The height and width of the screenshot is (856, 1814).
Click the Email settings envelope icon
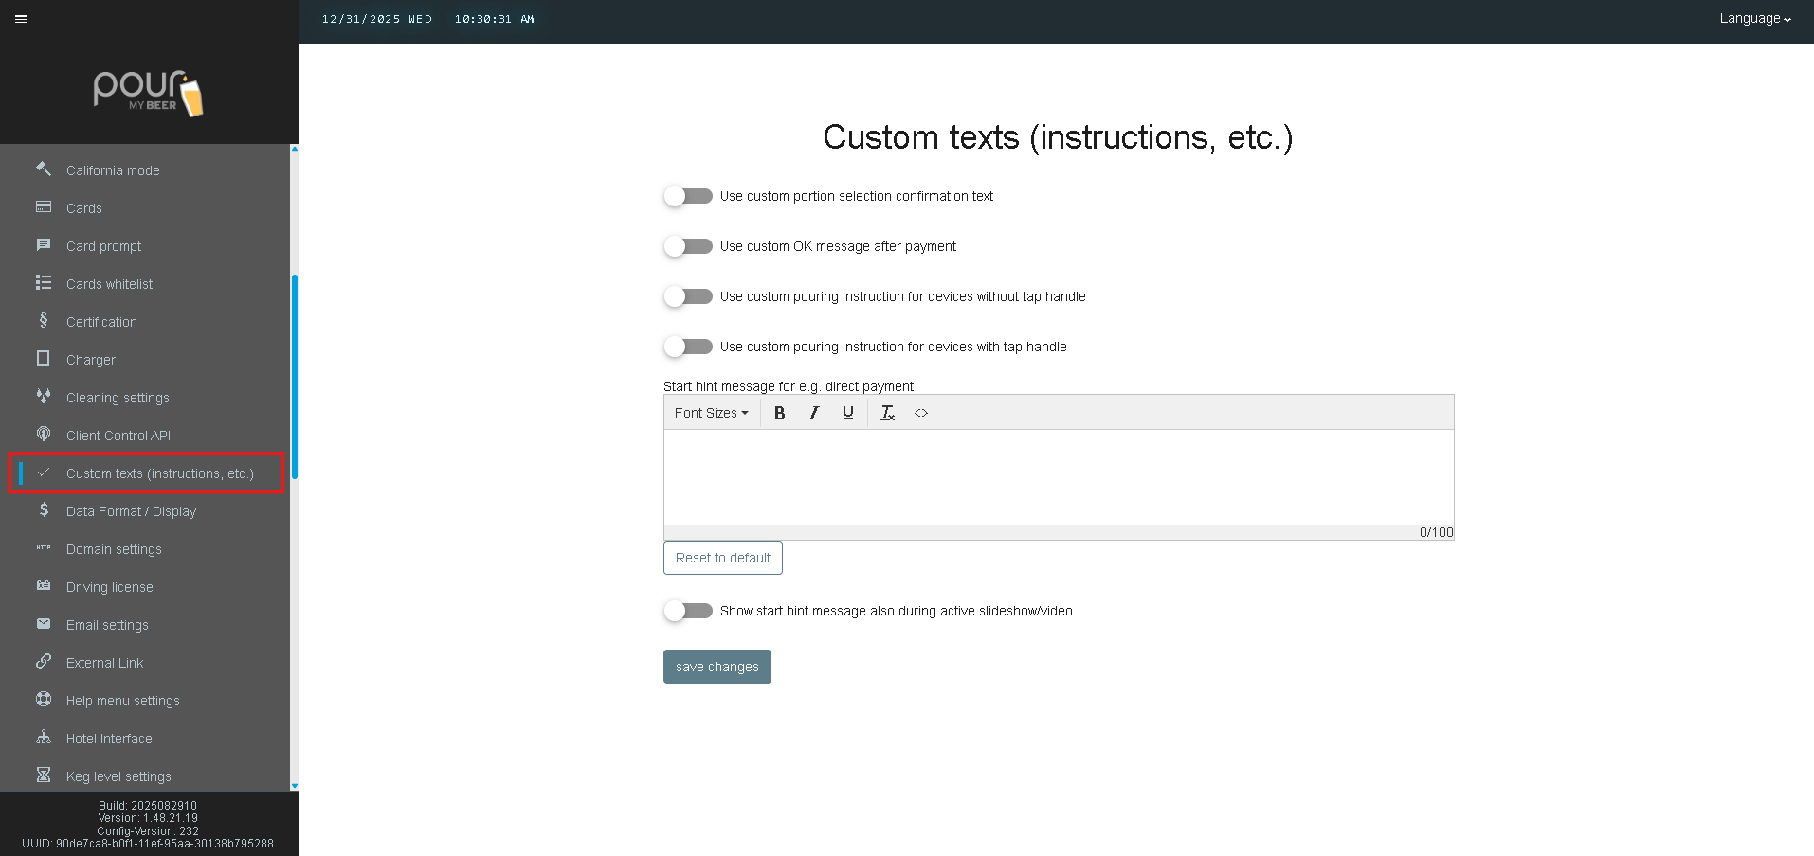(x=44, y=624)
